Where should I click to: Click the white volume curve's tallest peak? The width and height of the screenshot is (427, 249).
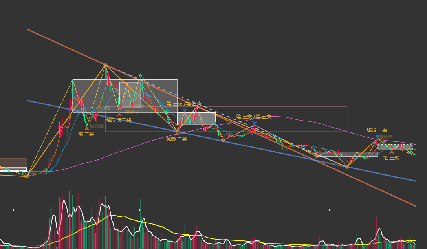[64, 201]
